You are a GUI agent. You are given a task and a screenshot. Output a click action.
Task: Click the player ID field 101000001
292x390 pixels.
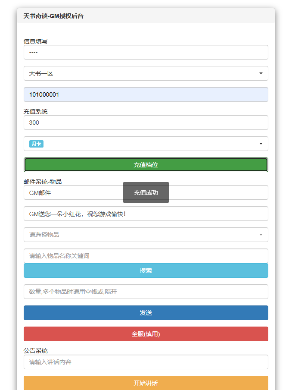click(146, 94)
